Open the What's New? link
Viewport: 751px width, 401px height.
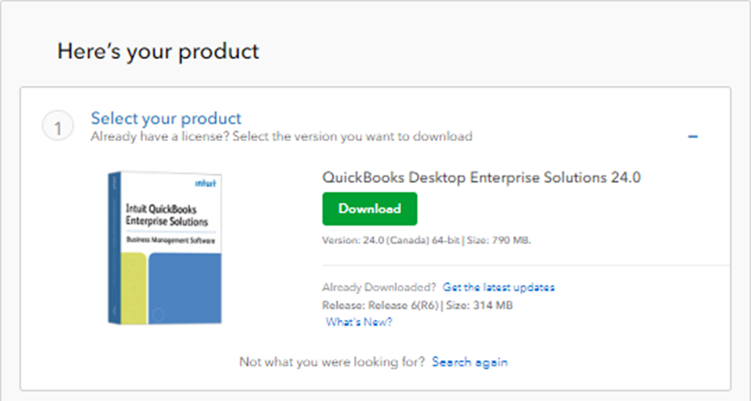click(359, 323)
